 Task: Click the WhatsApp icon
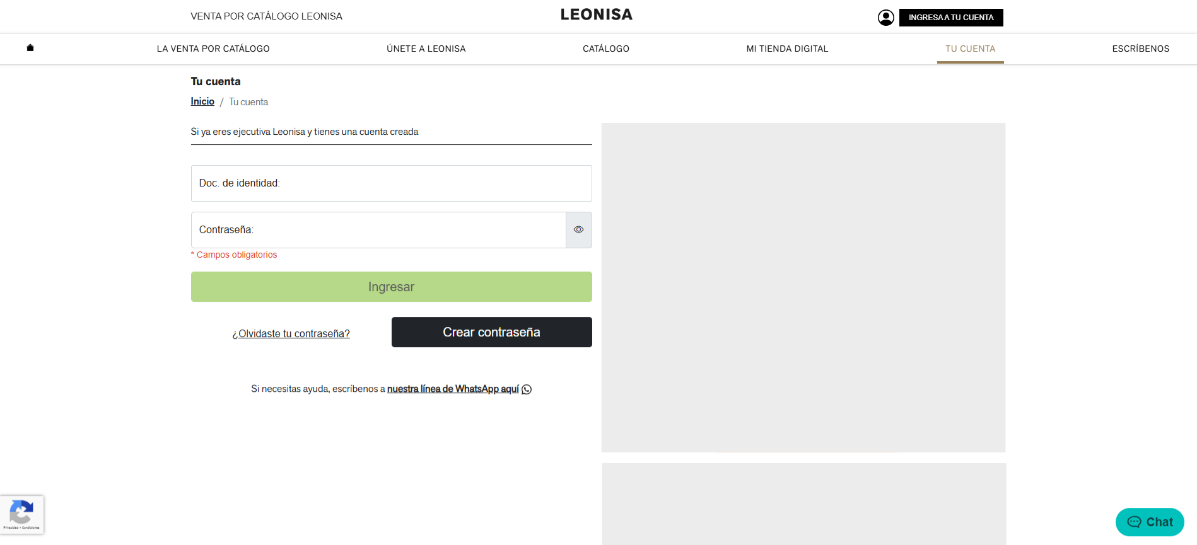pyautogui.click(x=527, y=389)
